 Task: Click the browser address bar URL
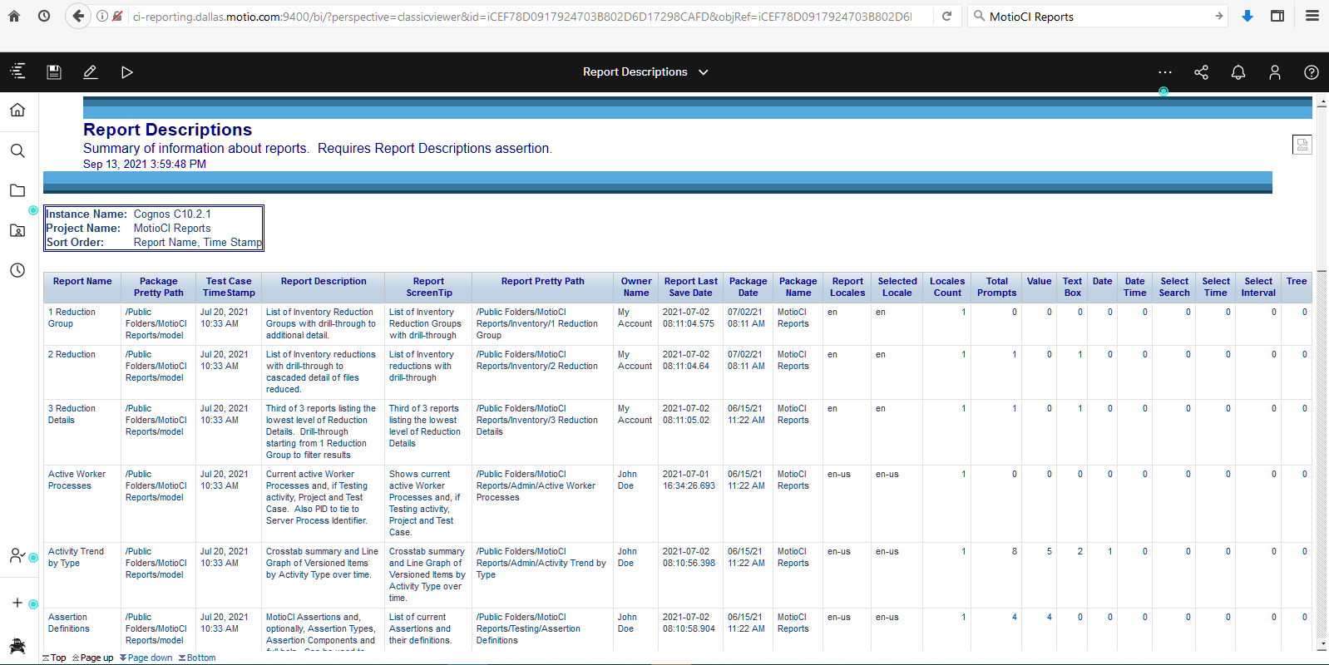522,16
